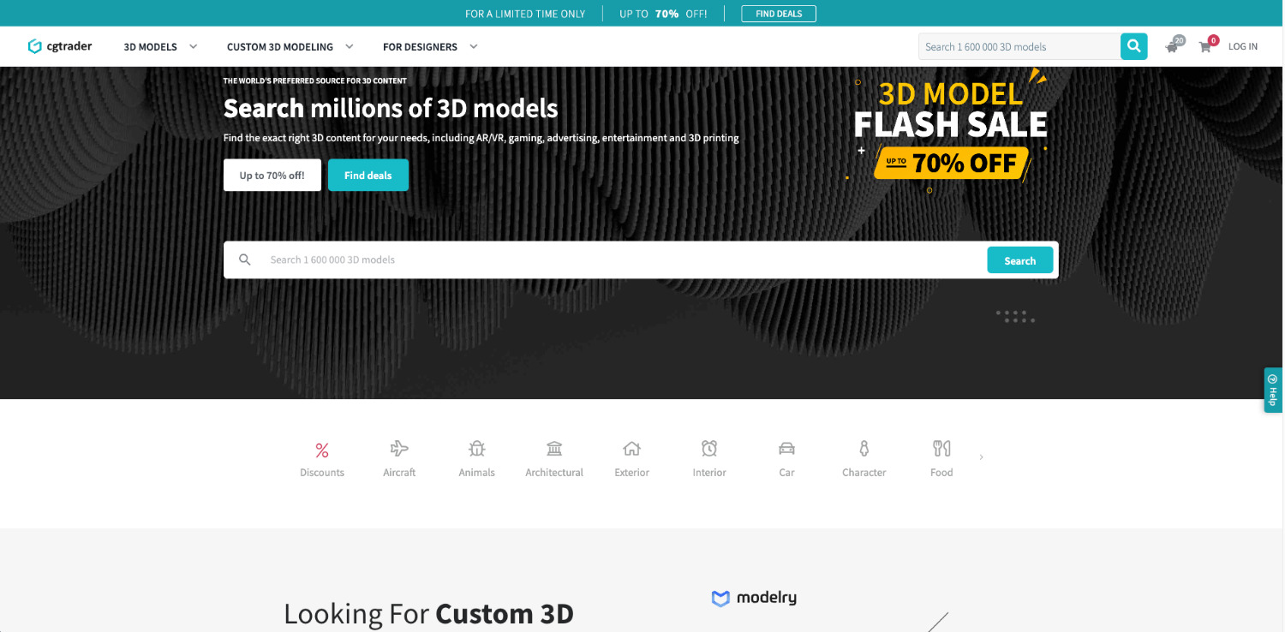The image size is (1285, 632).
Task: Click the Discounts percent icon
Action: click(322, 450)
